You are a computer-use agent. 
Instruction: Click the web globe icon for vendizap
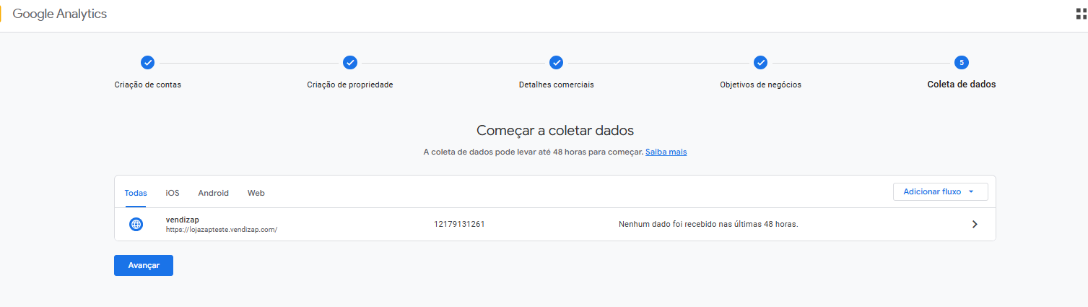136,224
